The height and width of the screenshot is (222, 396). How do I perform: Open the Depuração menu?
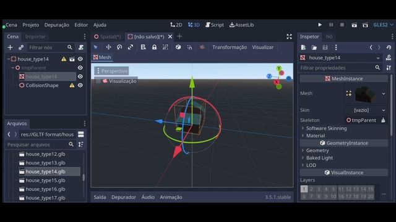click(x=56, y=25)
